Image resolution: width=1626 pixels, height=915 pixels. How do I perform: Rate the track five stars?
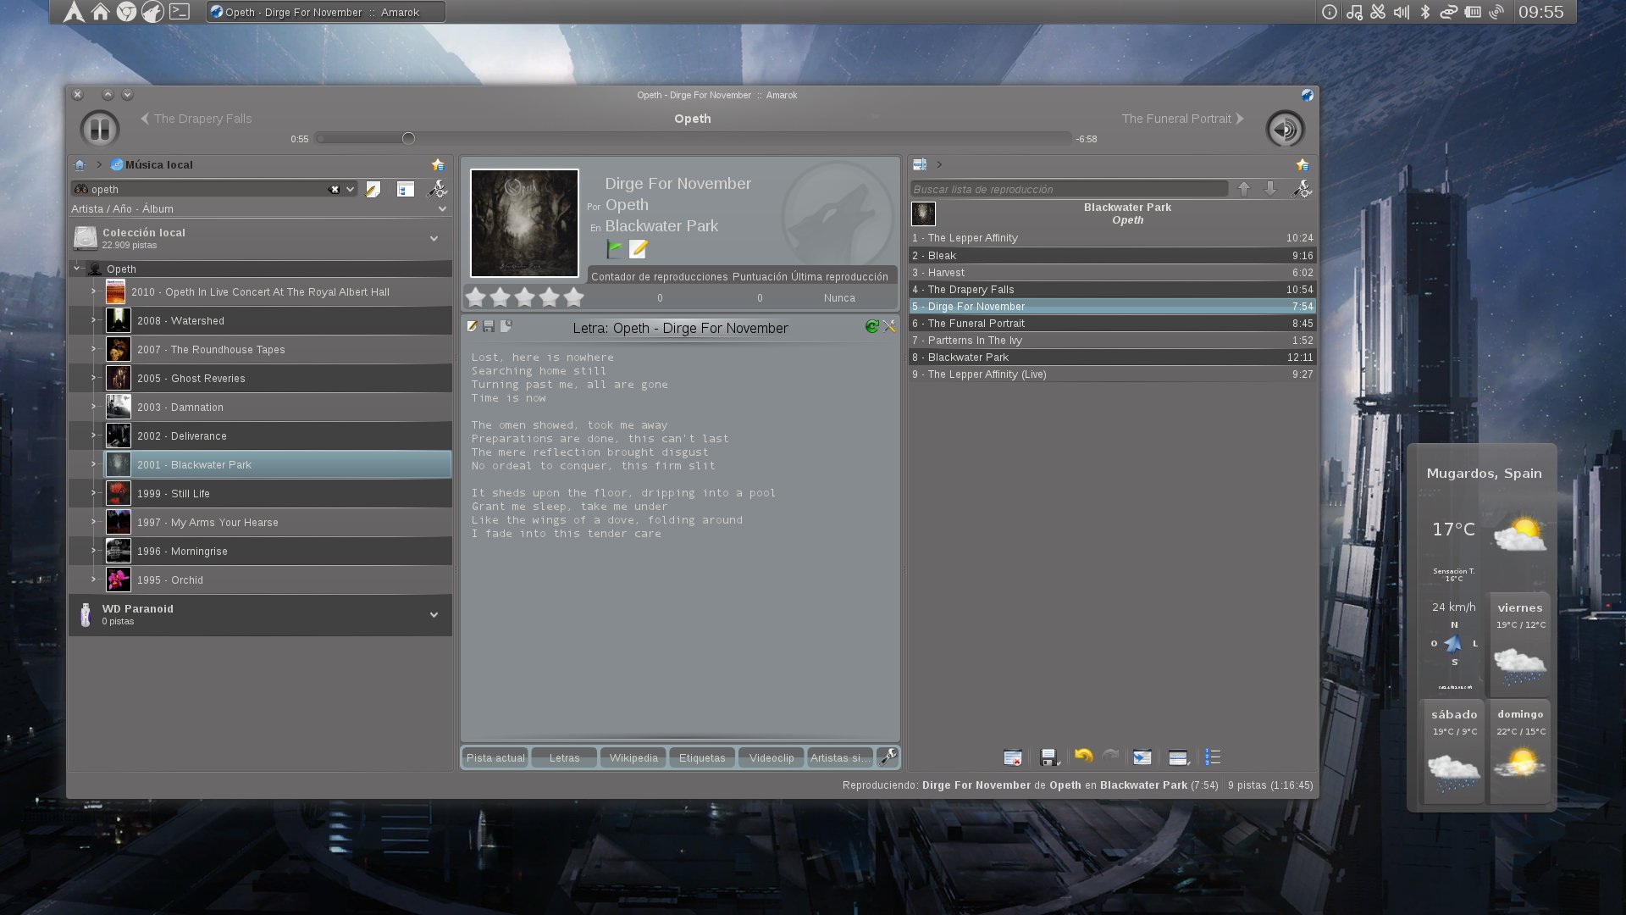tap(574, 297)
